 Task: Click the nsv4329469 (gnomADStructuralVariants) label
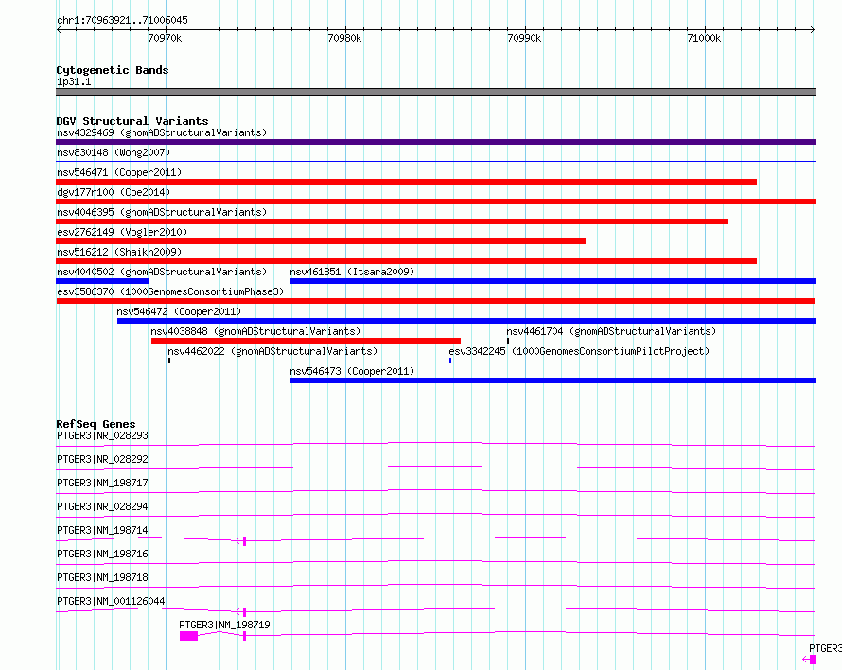point(162,132)
